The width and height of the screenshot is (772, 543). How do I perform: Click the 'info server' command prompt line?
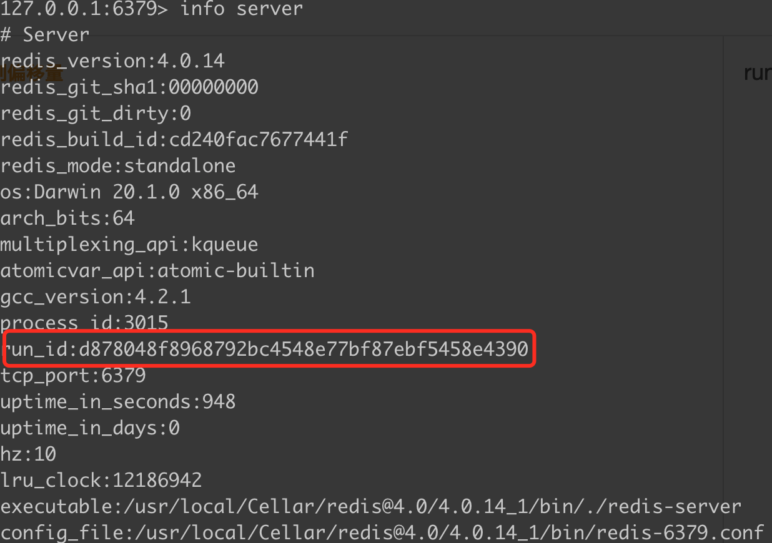(x=152, y=9)
